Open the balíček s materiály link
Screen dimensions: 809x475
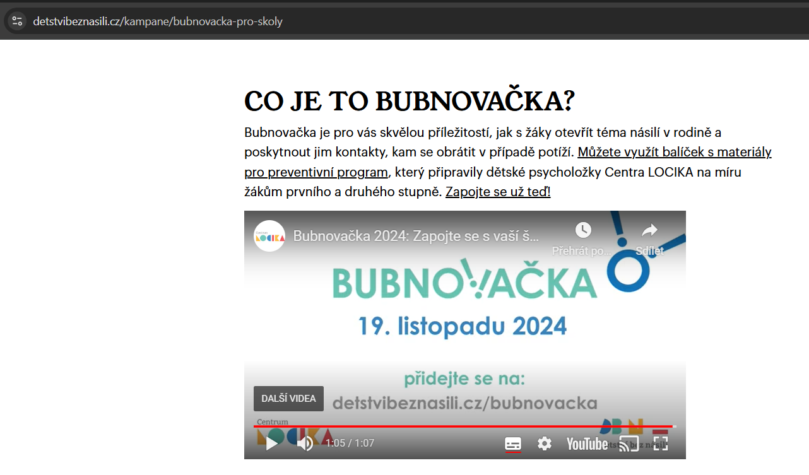pyautogui.click(x=674, y=153)
